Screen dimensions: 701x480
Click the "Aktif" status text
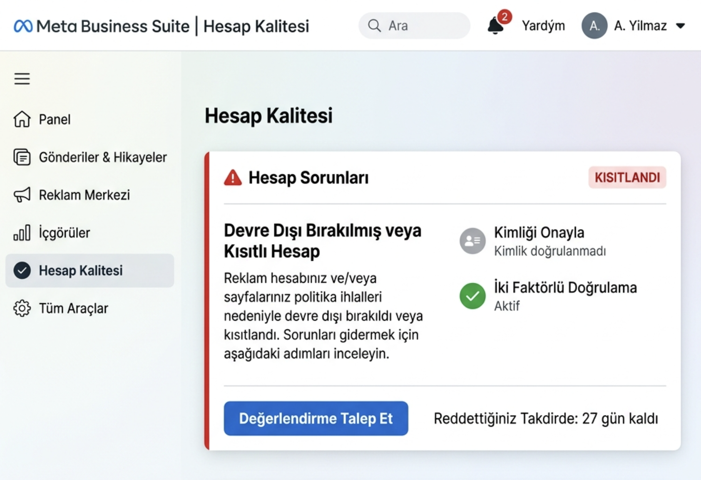[507, 306]
